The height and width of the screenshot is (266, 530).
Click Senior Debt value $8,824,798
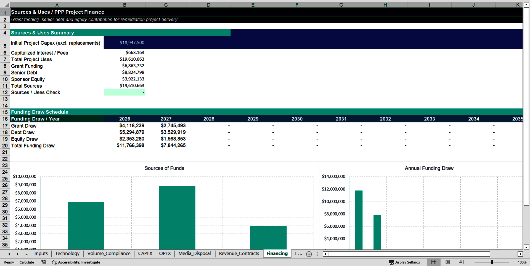coord(124,72)
